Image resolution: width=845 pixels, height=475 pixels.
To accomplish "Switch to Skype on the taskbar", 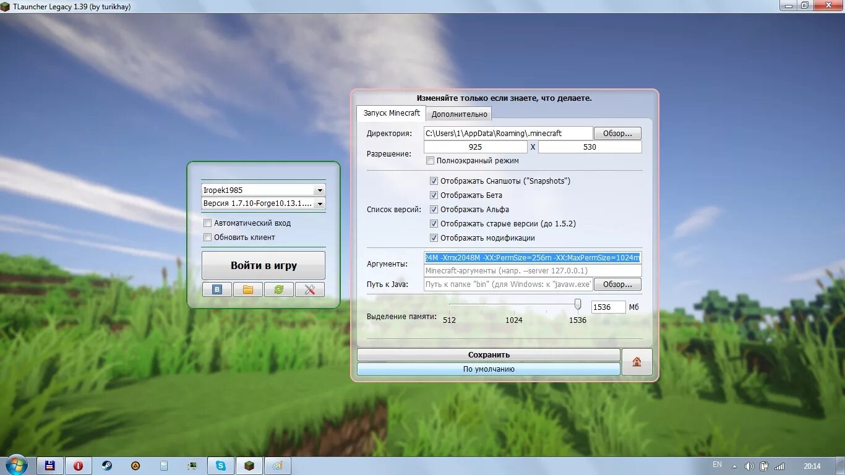I will [x=221, y=466].
